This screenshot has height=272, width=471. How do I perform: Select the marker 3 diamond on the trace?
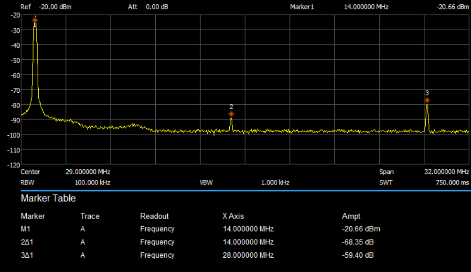click(x=427, y=100)
